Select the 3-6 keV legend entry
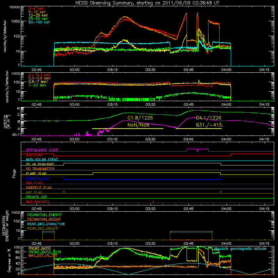The image size is (278, 278). tap(36, 8)
